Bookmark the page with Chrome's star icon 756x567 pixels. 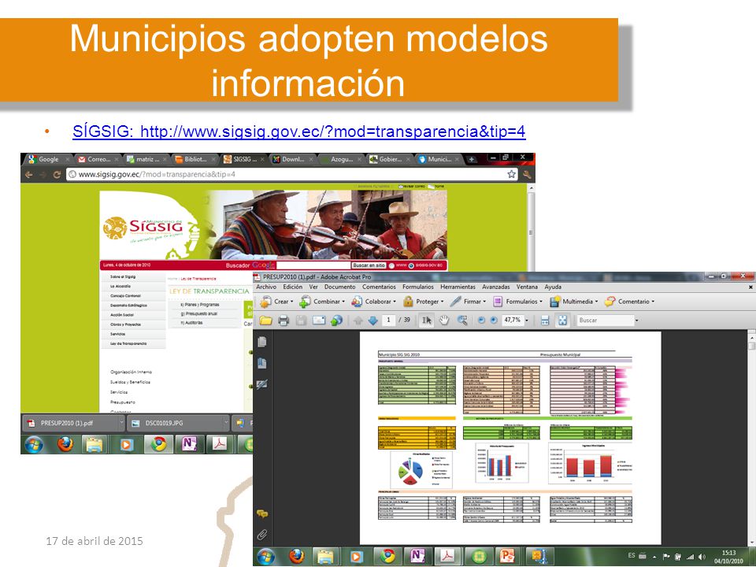point(512,174)
